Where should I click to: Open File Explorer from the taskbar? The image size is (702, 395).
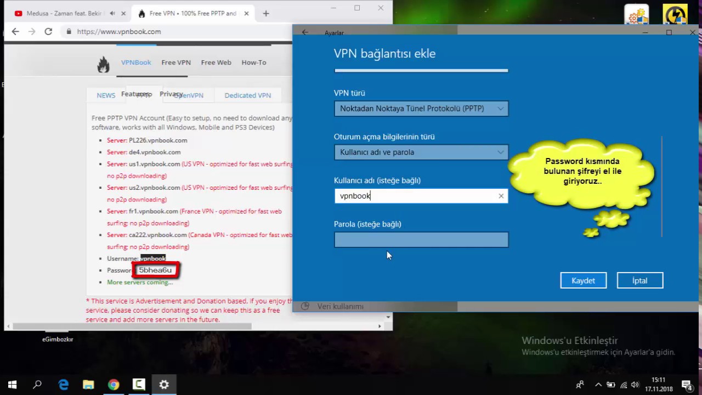point(88,385)
